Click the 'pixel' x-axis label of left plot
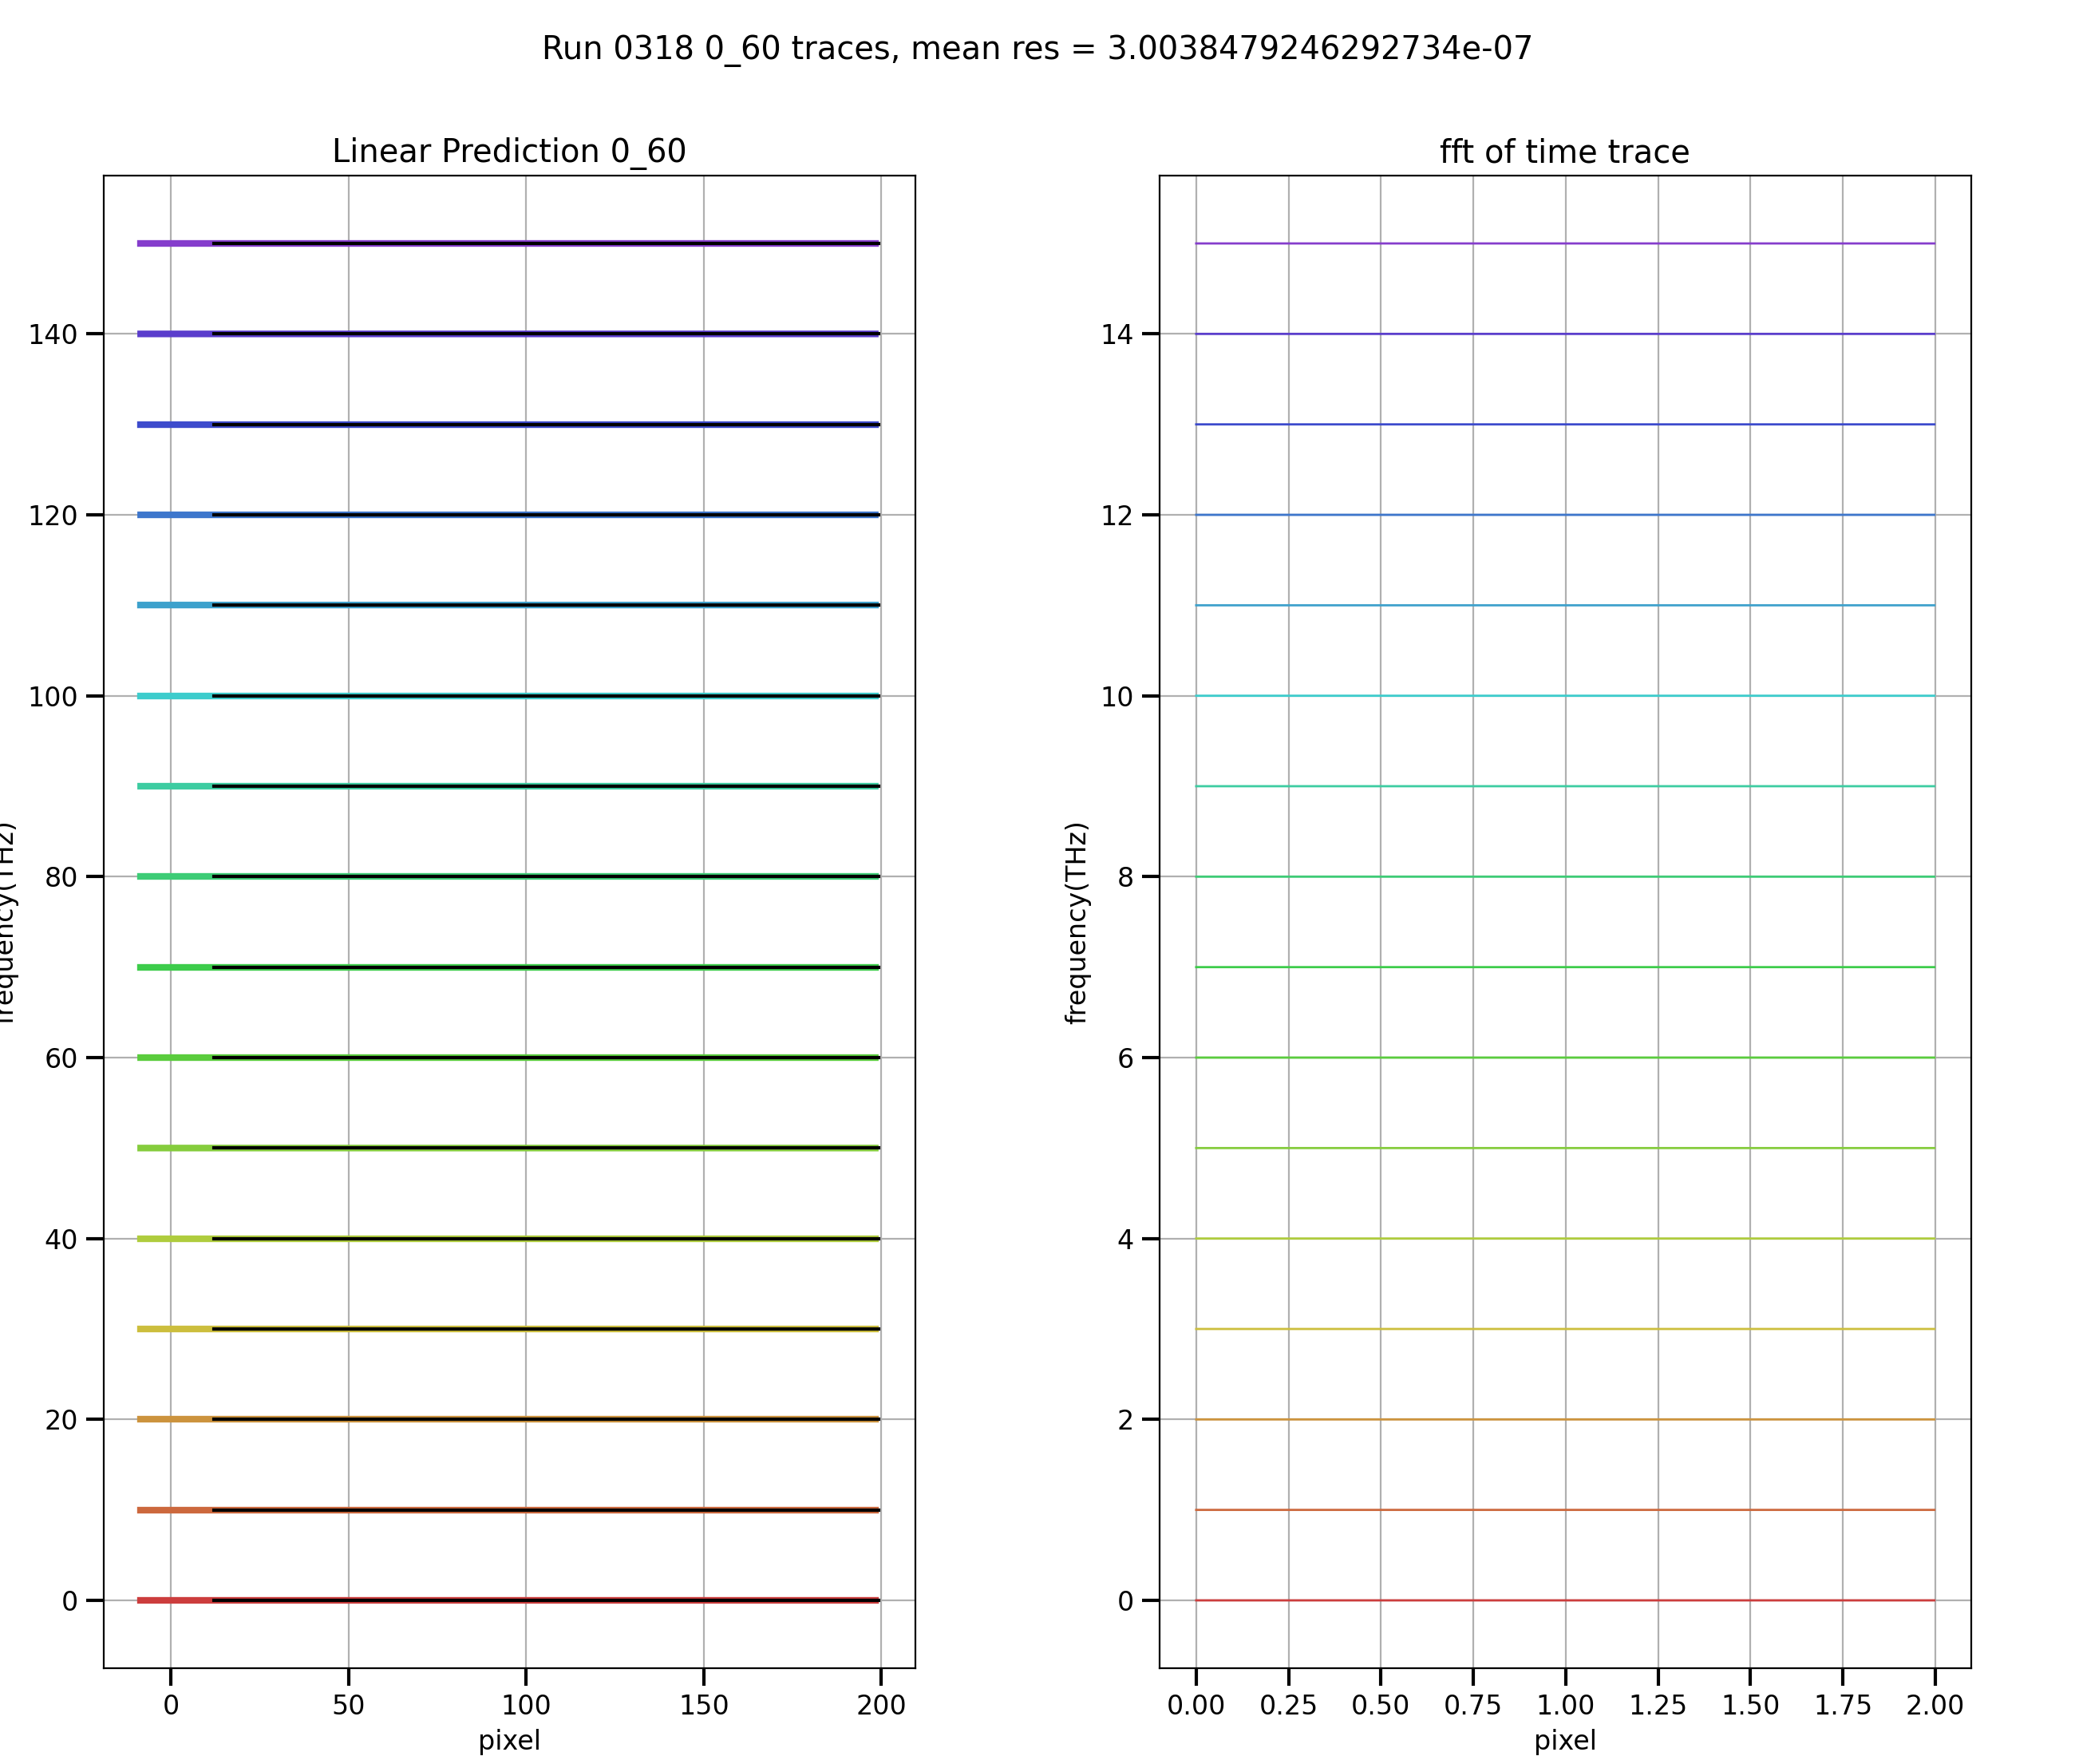Viewport: 2075px width, 1756px height. (x=508, y=1740)
